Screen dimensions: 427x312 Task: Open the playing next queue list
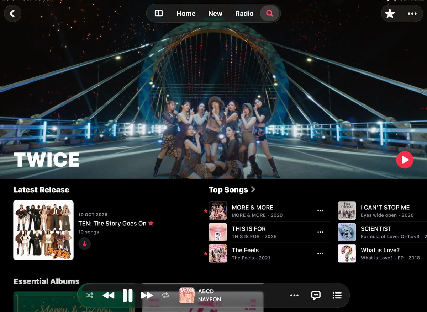coord(337,295)
